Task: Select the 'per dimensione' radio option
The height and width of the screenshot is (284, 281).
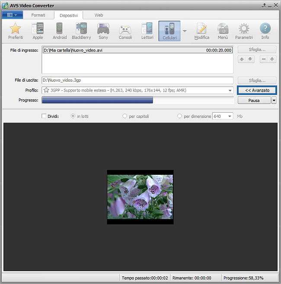Action: click(180, 116)
